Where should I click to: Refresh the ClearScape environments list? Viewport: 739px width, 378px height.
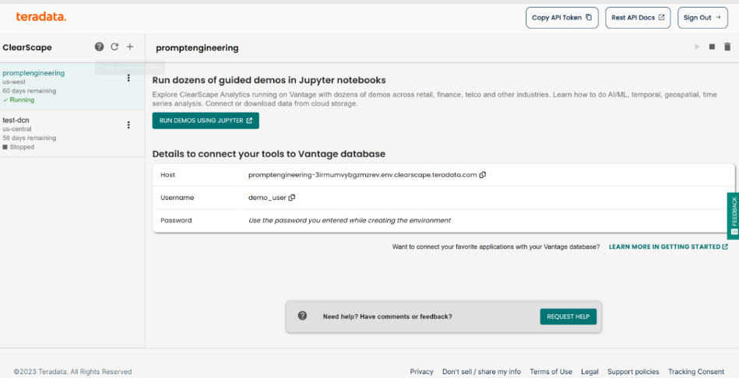tap(114, 47)
